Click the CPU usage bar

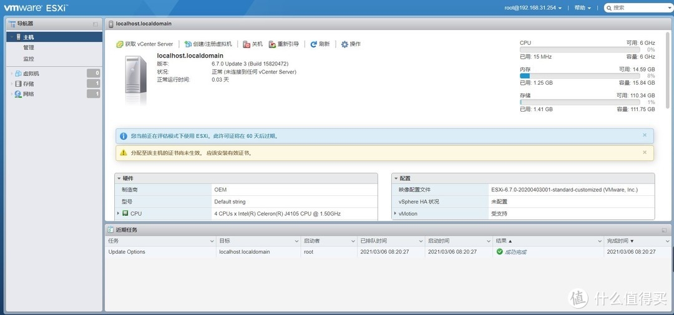[x=580, y=50]
